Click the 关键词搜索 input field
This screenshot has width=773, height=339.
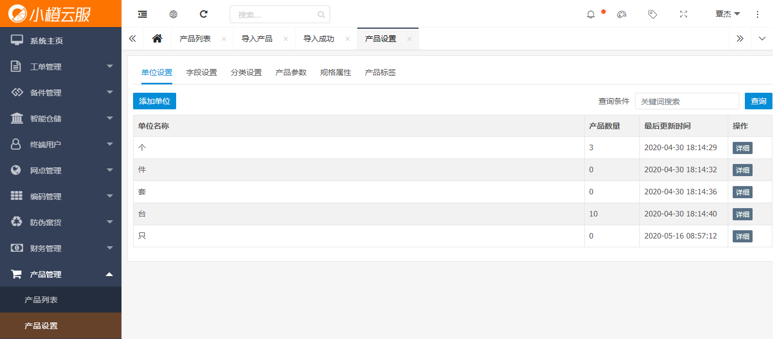click(687, 101)
